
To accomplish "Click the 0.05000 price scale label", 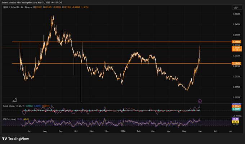I will point(237,14).
